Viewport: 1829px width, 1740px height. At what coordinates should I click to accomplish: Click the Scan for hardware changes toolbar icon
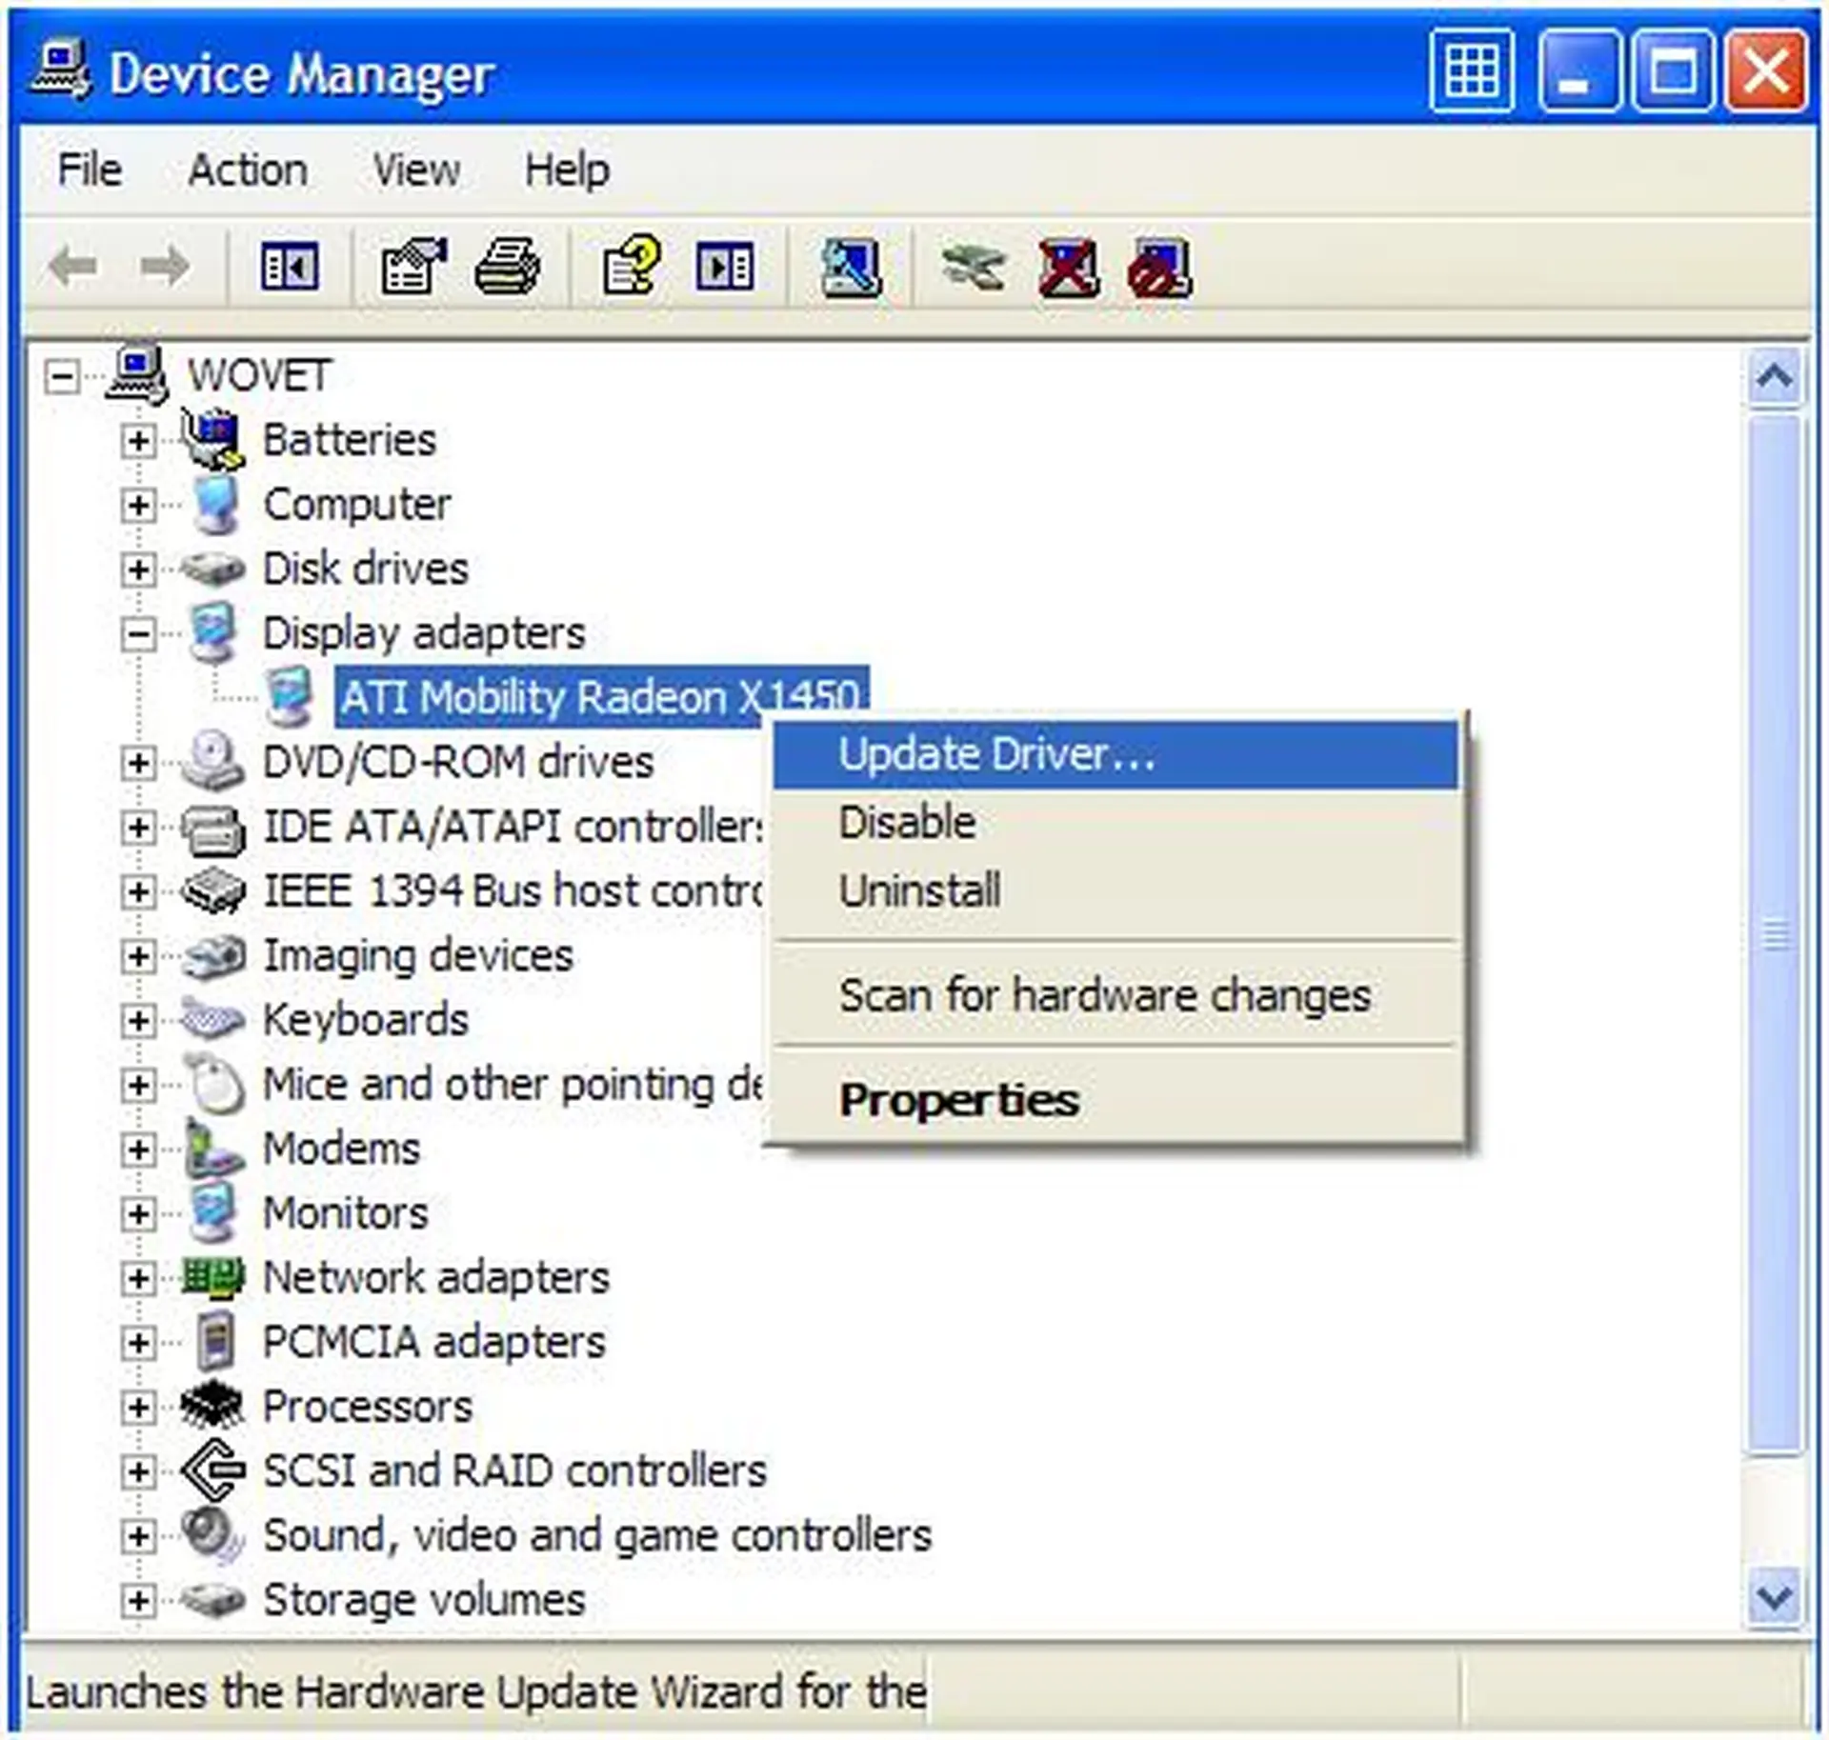pyautogui.click(x=850, y=267)
